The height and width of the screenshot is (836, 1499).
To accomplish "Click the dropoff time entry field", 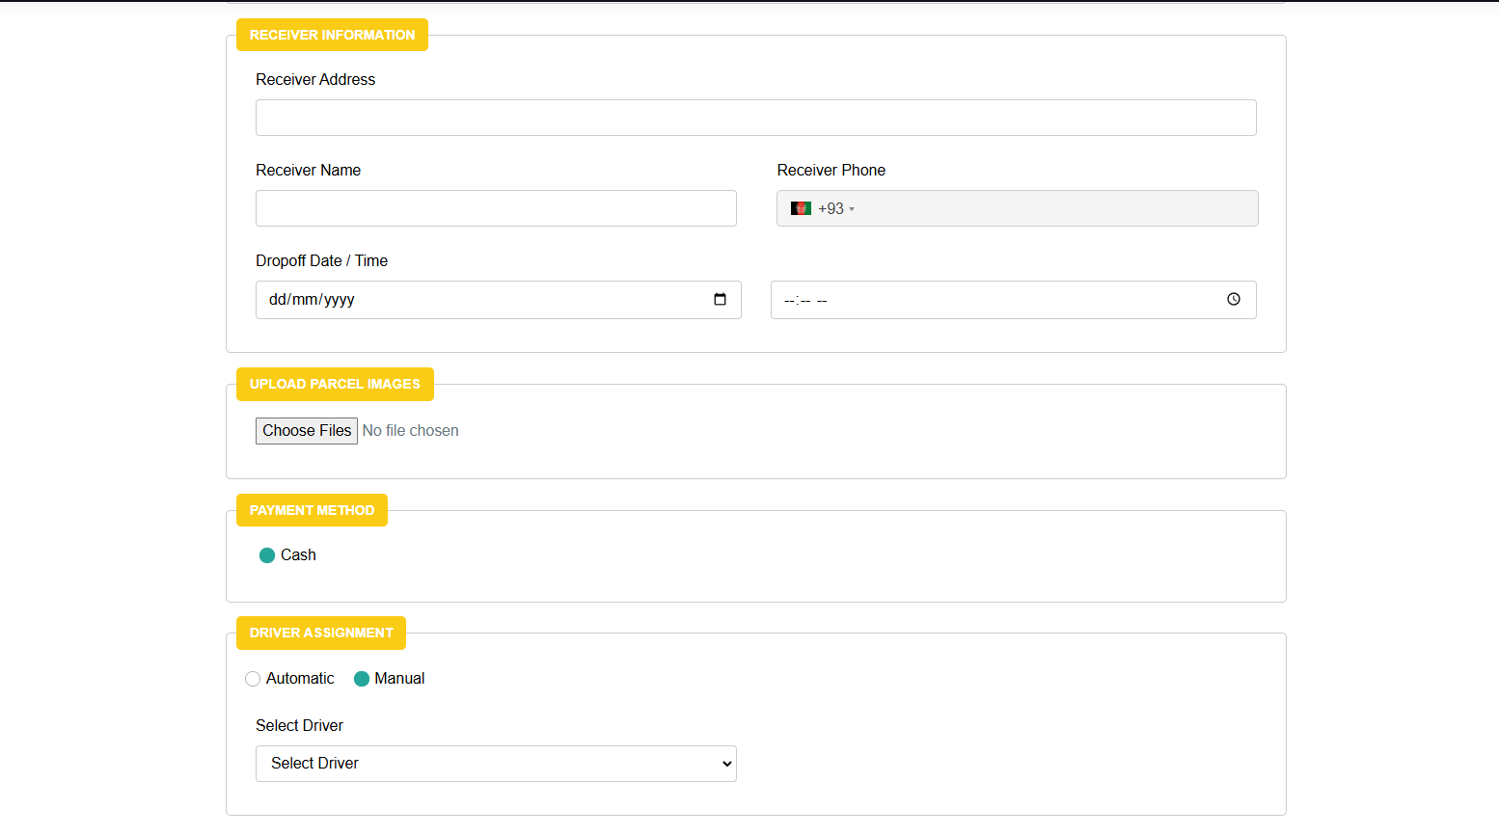I will click(994, 300).
